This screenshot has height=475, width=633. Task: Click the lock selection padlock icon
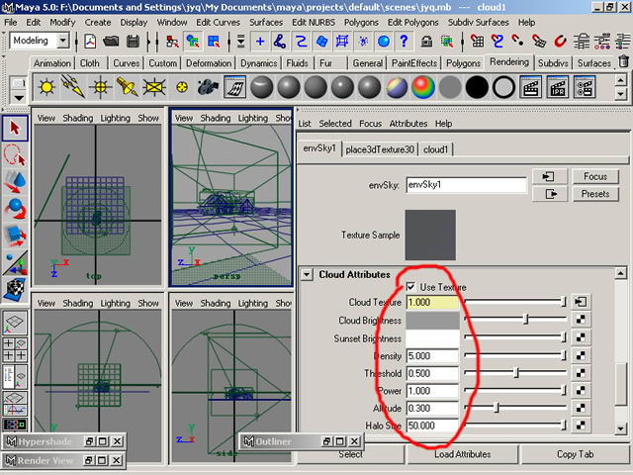(x=426, y=42)
